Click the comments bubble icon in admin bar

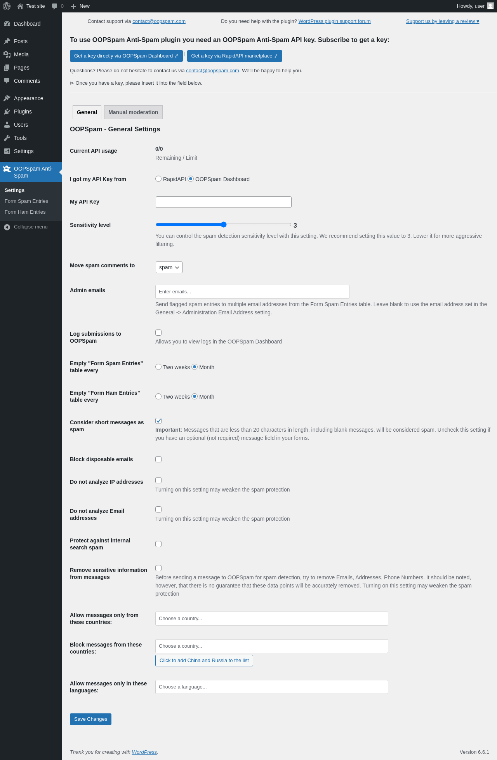pyautogui.click(x=54, y=6)
